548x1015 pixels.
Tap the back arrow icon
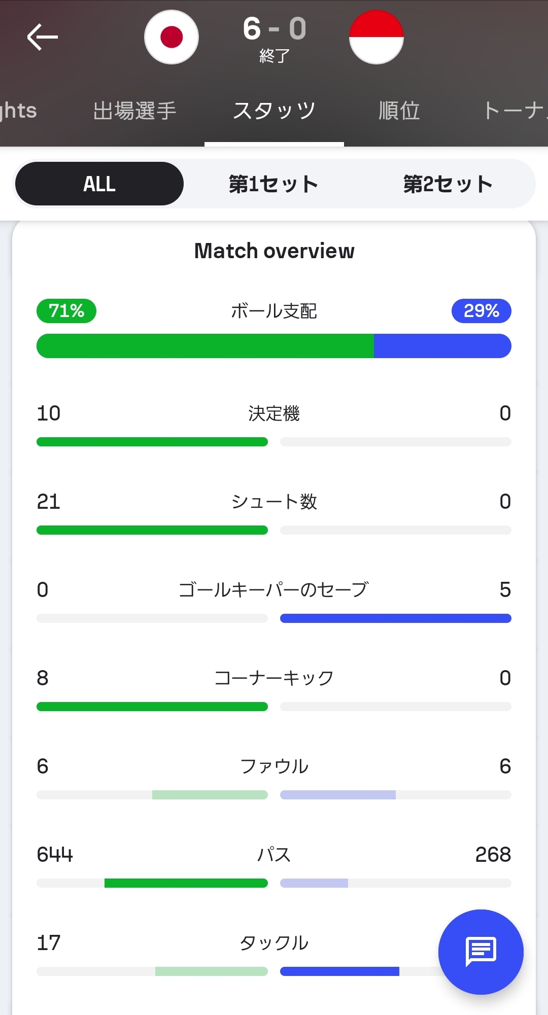tap(43, 37)
